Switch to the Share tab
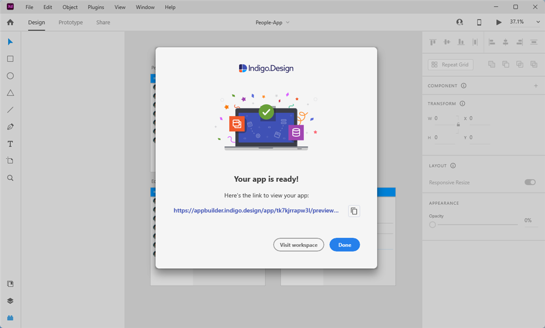This screenshot has width=545, height=328. pyautogui.click(x=103, y=22)
